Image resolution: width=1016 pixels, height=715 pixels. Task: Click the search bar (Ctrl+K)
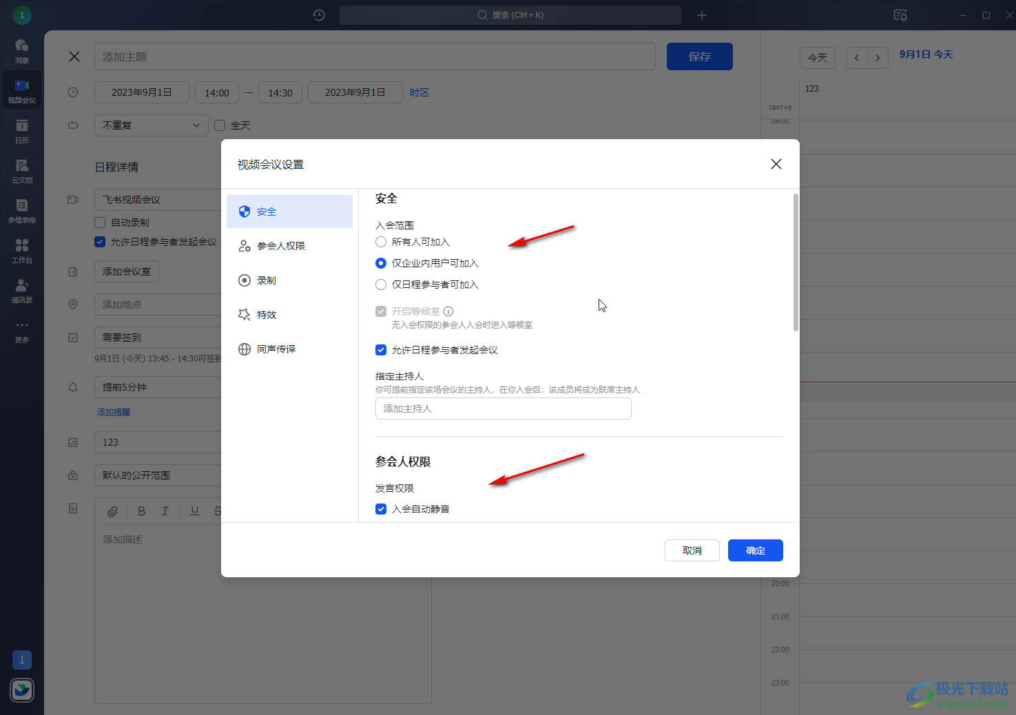tap(510, 15)
